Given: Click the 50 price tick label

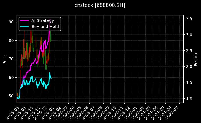Looking at the screenshot, I should [x=11, y=96].
